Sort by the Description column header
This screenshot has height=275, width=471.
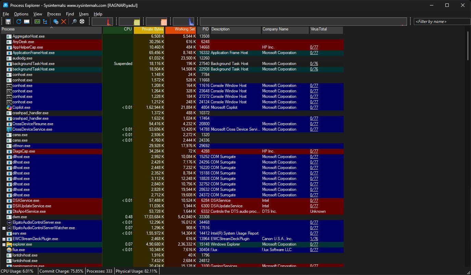(x=235, y=30)
